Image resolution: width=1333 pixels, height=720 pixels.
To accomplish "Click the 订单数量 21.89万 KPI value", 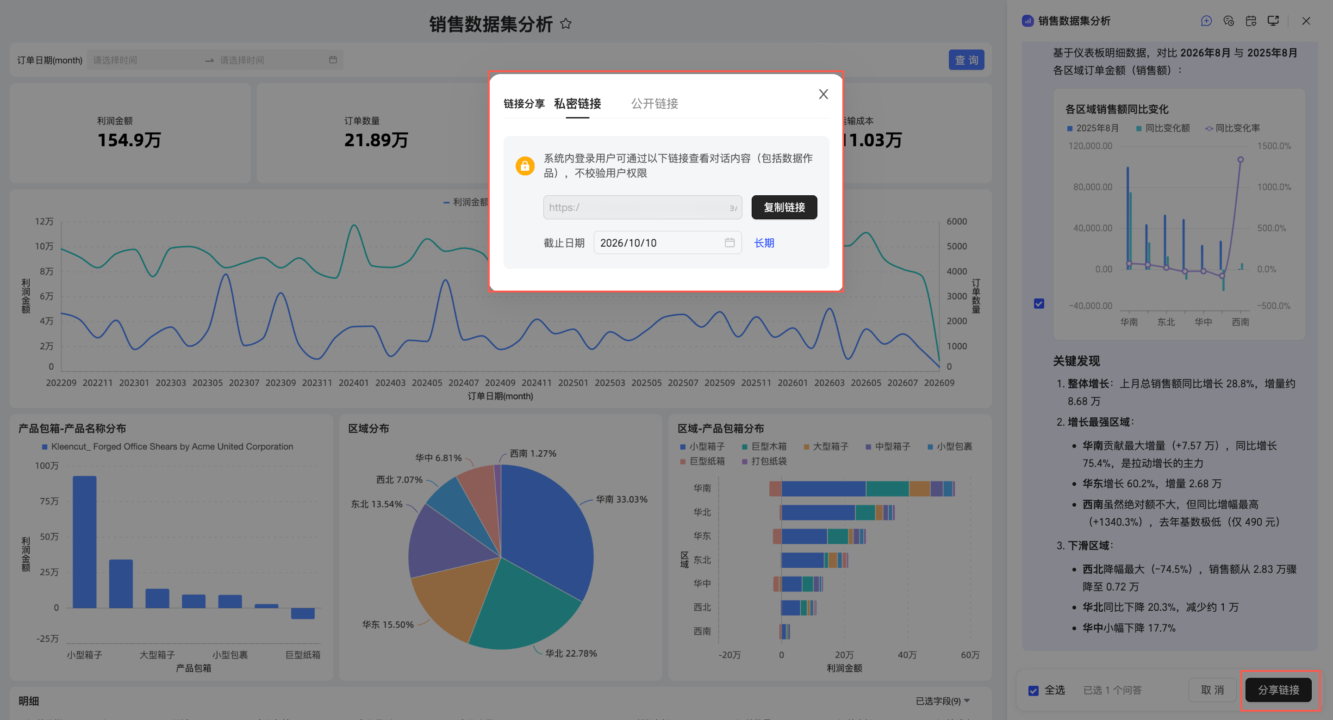I will point(376,140).
